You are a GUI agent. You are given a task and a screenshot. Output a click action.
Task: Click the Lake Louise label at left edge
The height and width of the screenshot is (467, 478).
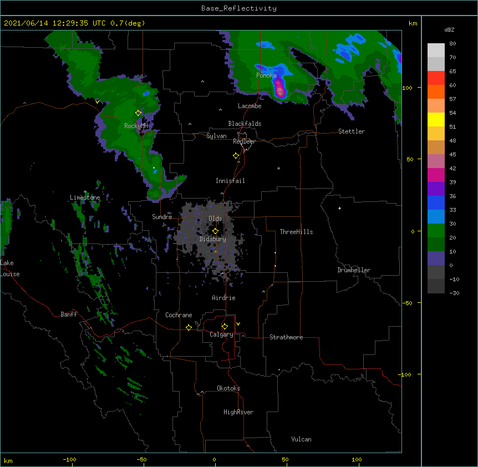coord(10,268)
